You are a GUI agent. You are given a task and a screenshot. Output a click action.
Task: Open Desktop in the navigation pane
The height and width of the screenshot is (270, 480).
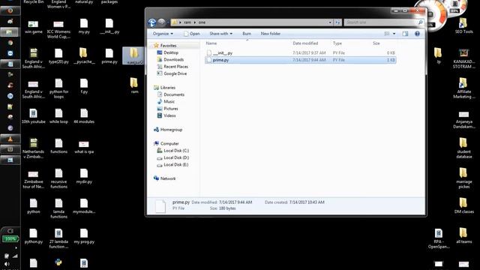click(171, 52)
